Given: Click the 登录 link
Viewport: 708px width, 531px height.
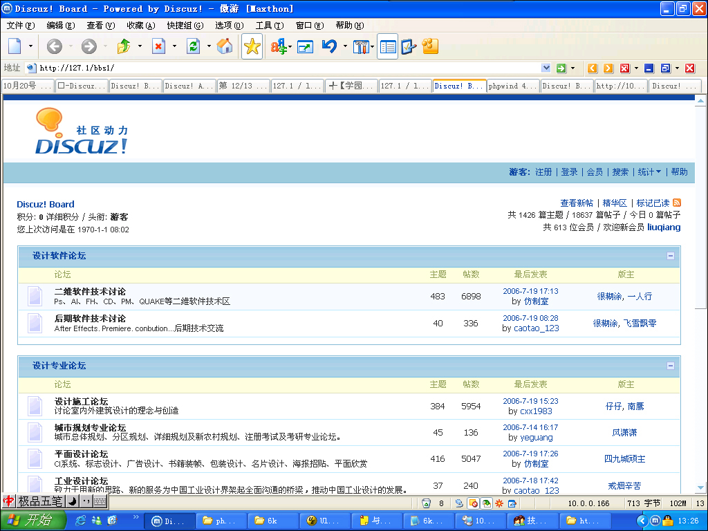Looking at the screenshot, I should (570, 172).
